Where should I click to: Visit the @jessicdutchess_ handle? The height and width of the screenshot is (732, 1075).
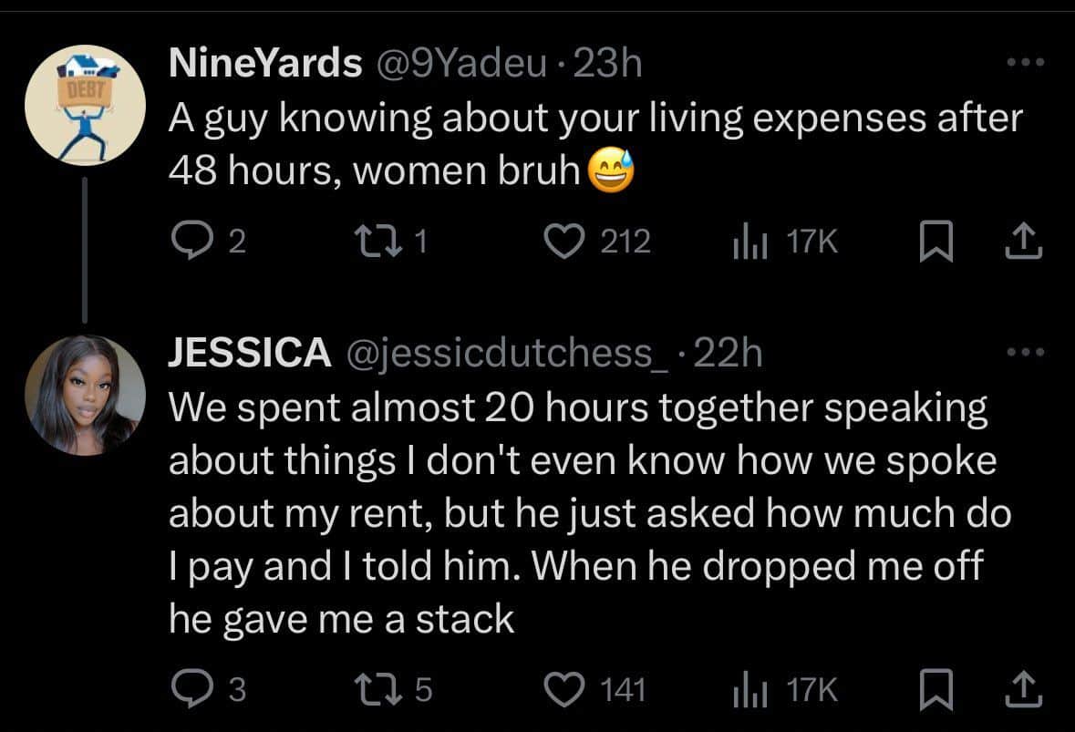pyautogui.click(x=504, y=354)
